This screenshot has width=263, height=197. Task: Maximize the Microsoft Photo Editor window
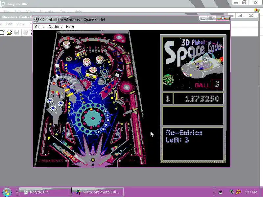240,15
